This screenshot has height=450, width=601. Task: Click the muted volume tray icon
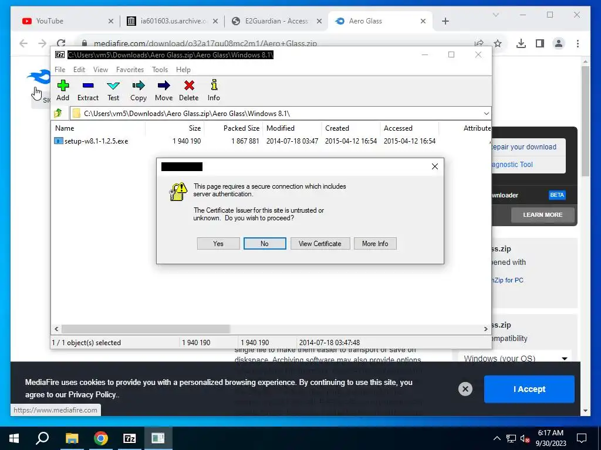[x=525, y=438]
